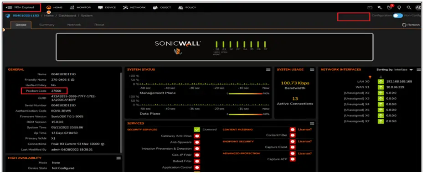Click Botnet Filter red alert icon
This screenshot has height=173, width=427.
coord(197,161)
